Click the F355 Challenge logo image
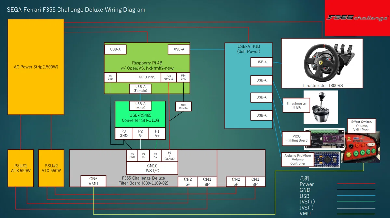The height and width of the screenshot is (218, 390). [357, 18]
